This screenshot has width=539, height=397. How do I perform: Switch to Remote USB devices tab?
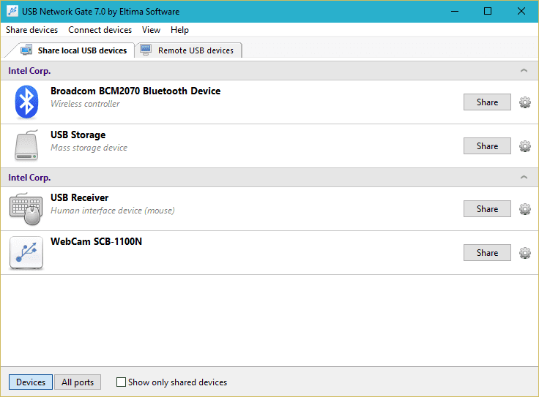point(188,50)
